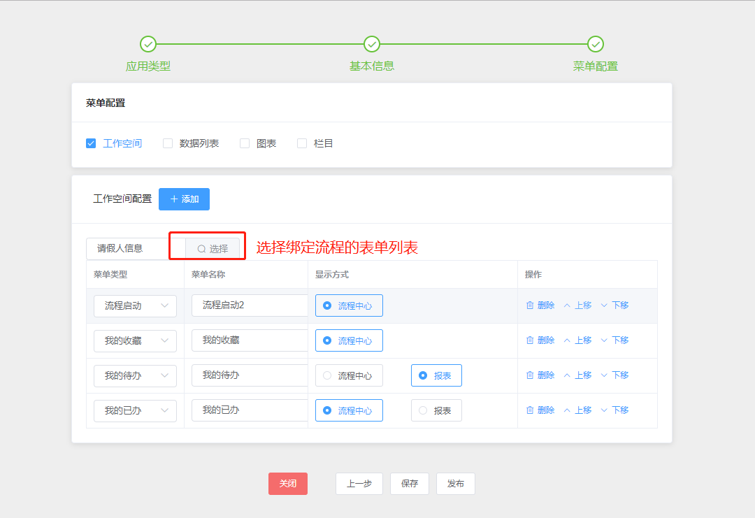Enable the 数据列表 checkbox
755x518 pixels.
tap(168, 143)
